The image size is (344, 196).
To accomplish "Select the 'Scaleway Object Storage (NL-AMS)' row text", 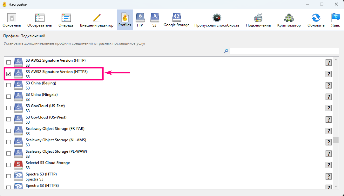I will click(56, 140).
